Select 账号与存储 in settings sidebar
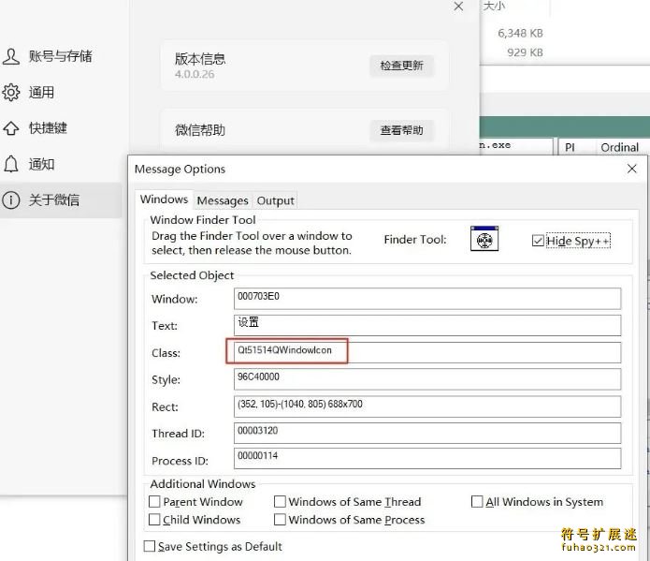 click(61, 56)
